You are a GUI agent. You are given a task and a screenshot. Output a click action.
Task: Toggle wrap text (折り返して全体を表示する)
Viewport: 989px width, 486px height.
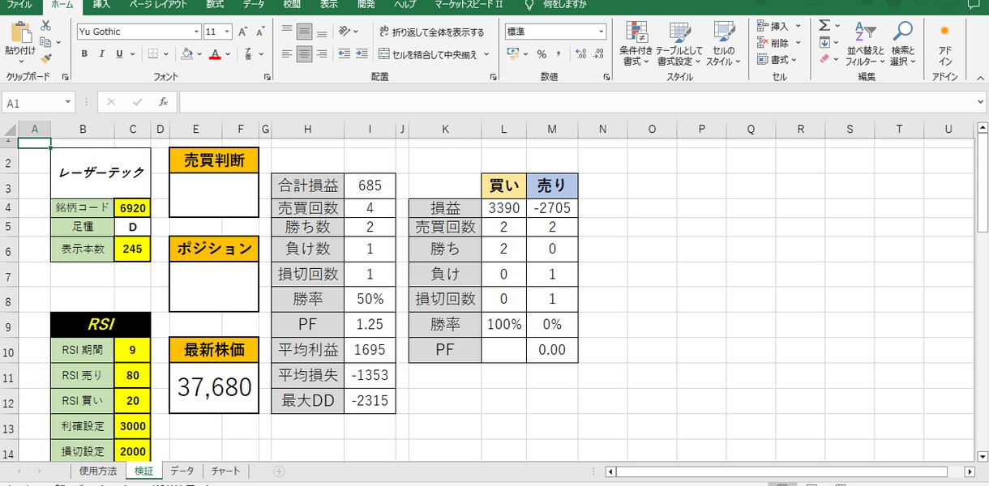click(x=432, y=32)
